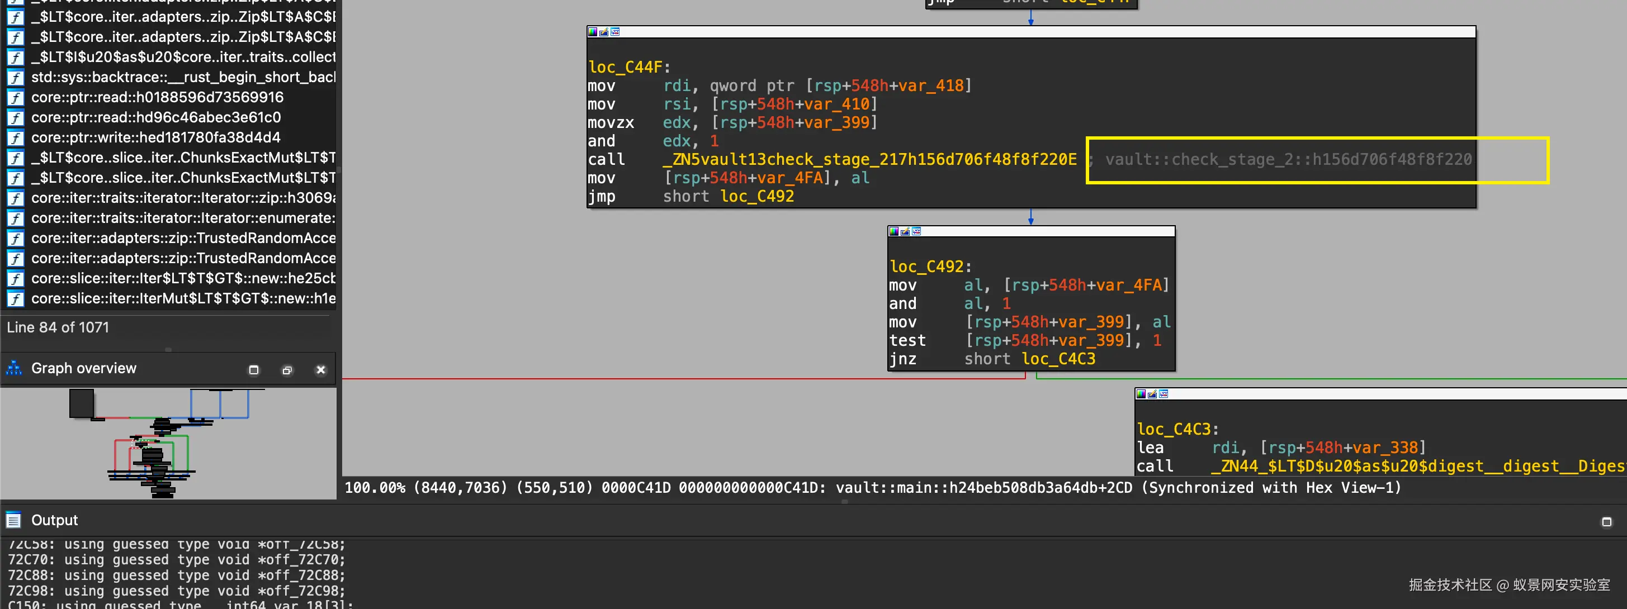The image size is (1627, 609).
Task: Click edit pencil icon on loc_C4C3 block
Action: point(1151,394)
